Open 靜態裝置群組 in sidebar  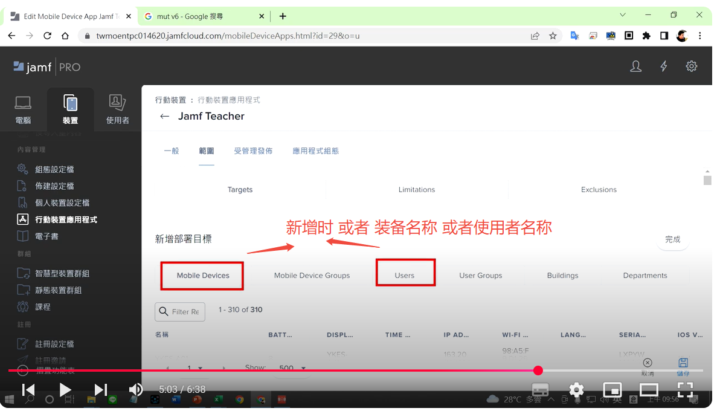pos(58,290)
